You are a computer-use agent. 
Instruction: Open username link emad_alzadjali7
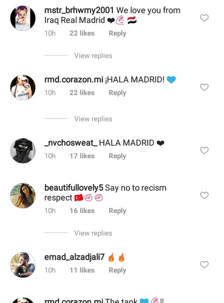pos(74,257)
